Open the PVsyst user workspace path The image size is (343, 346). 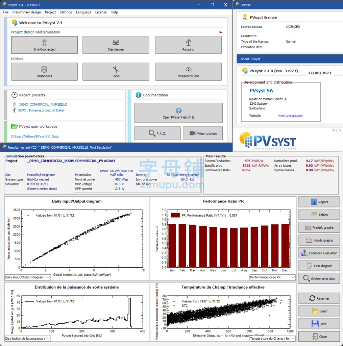pos(34,137)
